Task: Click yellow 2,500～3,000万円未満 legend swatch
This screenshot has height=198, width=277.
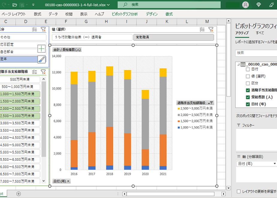Action: click(x=179, y=109)
